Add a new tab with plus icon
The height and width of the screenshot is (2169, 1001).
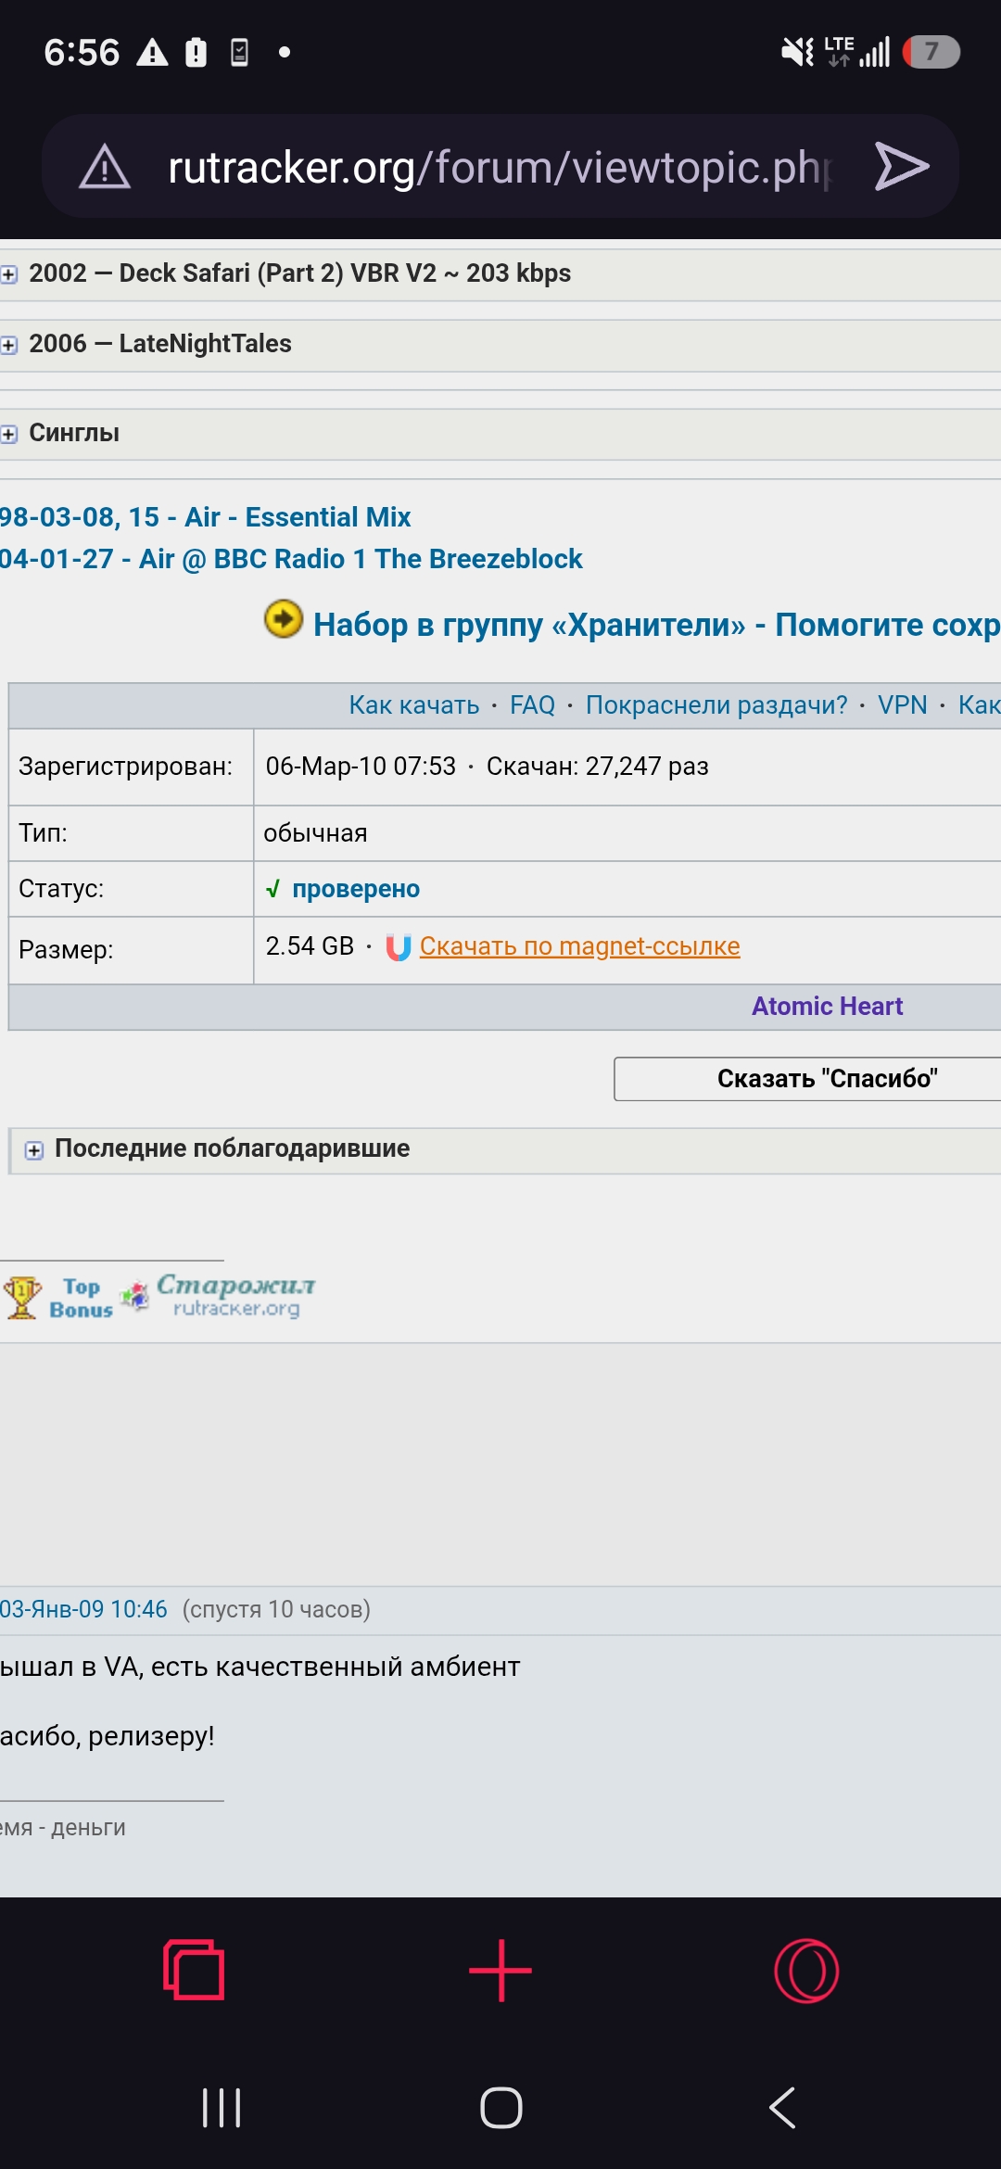500,1970
